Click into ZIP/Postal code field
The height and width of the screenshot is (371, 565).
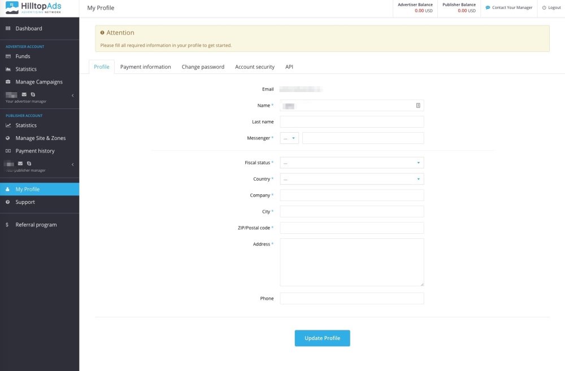click(351, 228)
